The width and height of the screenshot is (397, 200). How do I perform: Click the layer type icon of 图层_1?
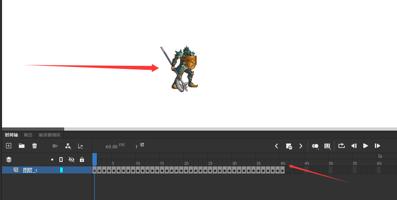(16, 170)
